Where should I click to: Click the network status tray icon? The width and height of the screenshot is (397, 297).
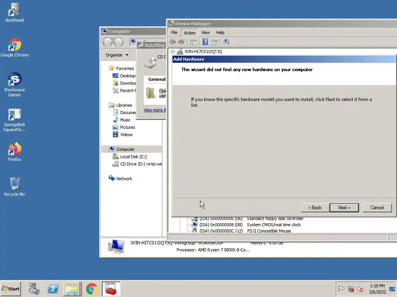(x=350, y=288)
